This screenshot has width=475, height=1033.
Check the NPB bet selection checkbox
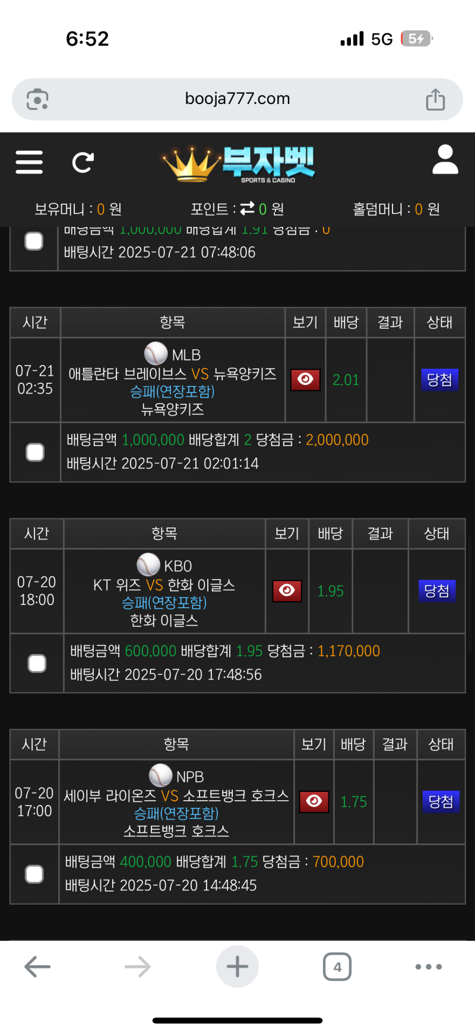[x=35, y=874]
